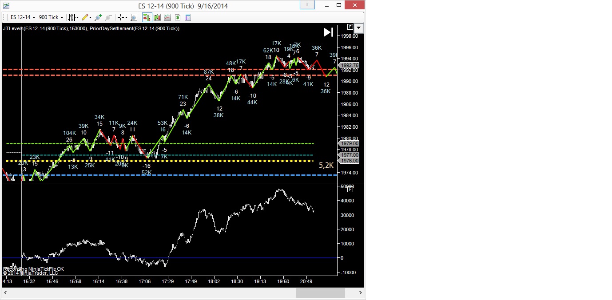The height and width of the screenshot is (300, 612).
Task: Click the 1979.00 price level marker
Action: [349, 143]
